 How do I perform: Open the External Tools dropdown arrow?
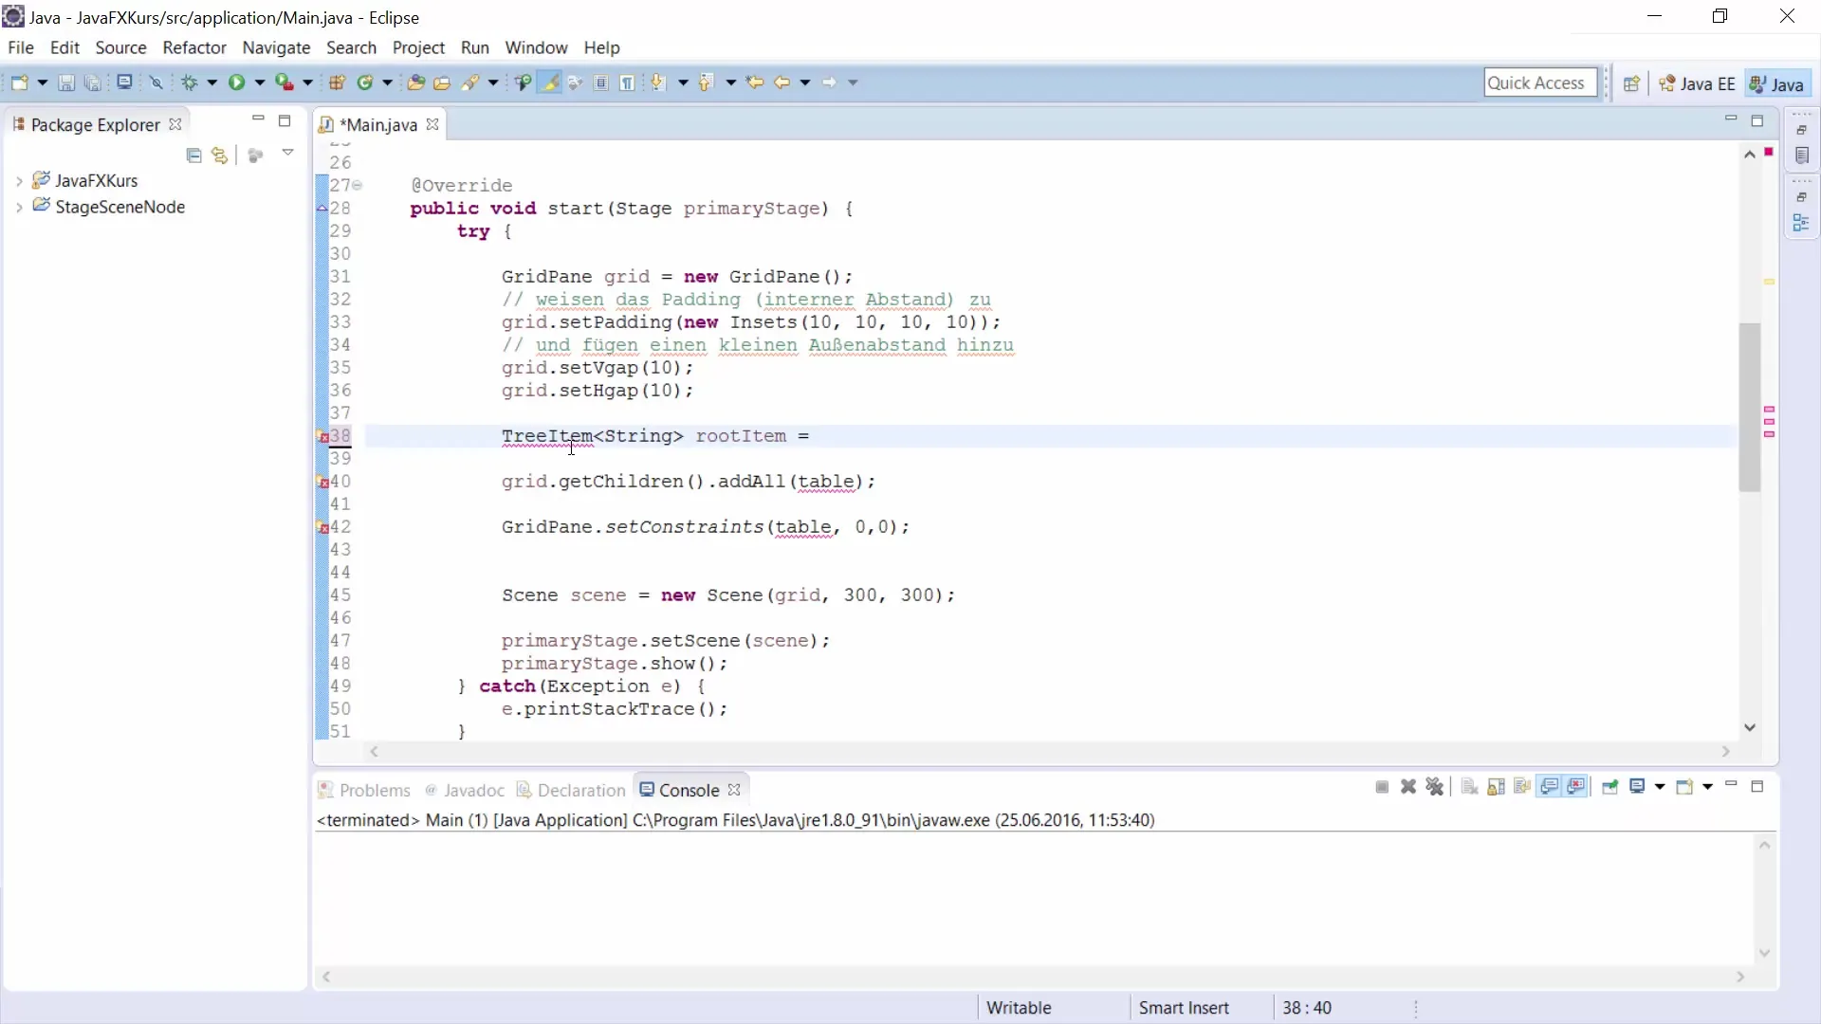click(x=307, y=82)
